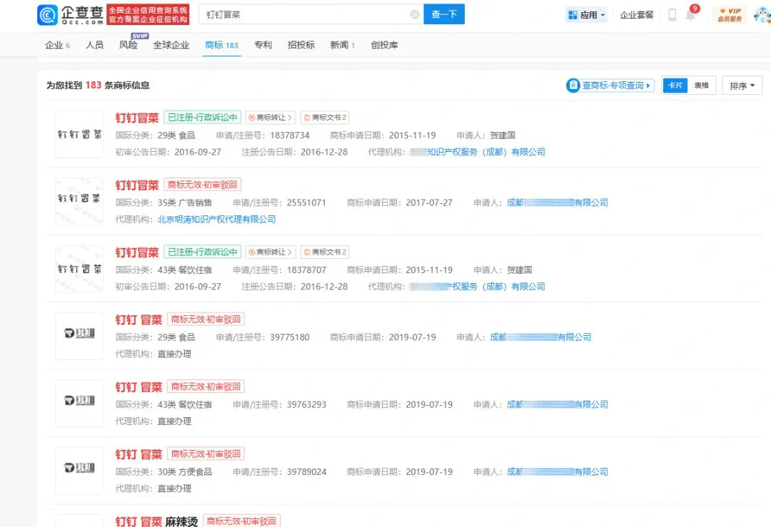The width and height of the screenshot is (771, 527).
Task: Click the mascot avatar icon
Action: click(762, 15)
